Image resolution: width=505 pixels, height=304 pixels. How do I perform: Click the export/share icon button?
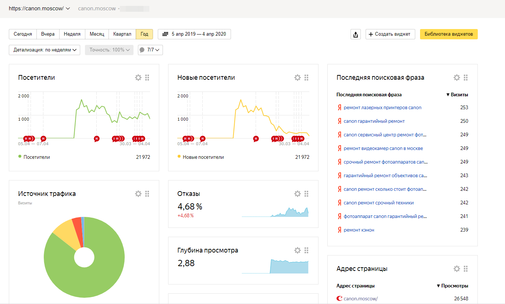(x=356, y=34)
